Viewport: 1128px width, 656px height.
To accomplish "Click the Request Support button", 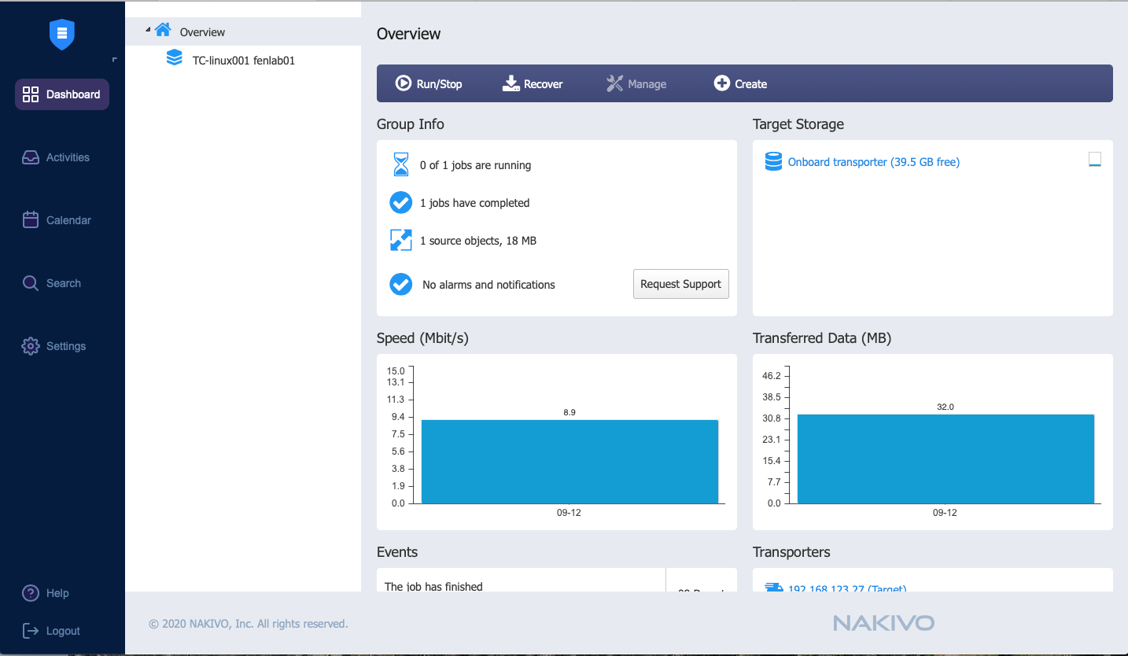I will [x=681, y=284].
